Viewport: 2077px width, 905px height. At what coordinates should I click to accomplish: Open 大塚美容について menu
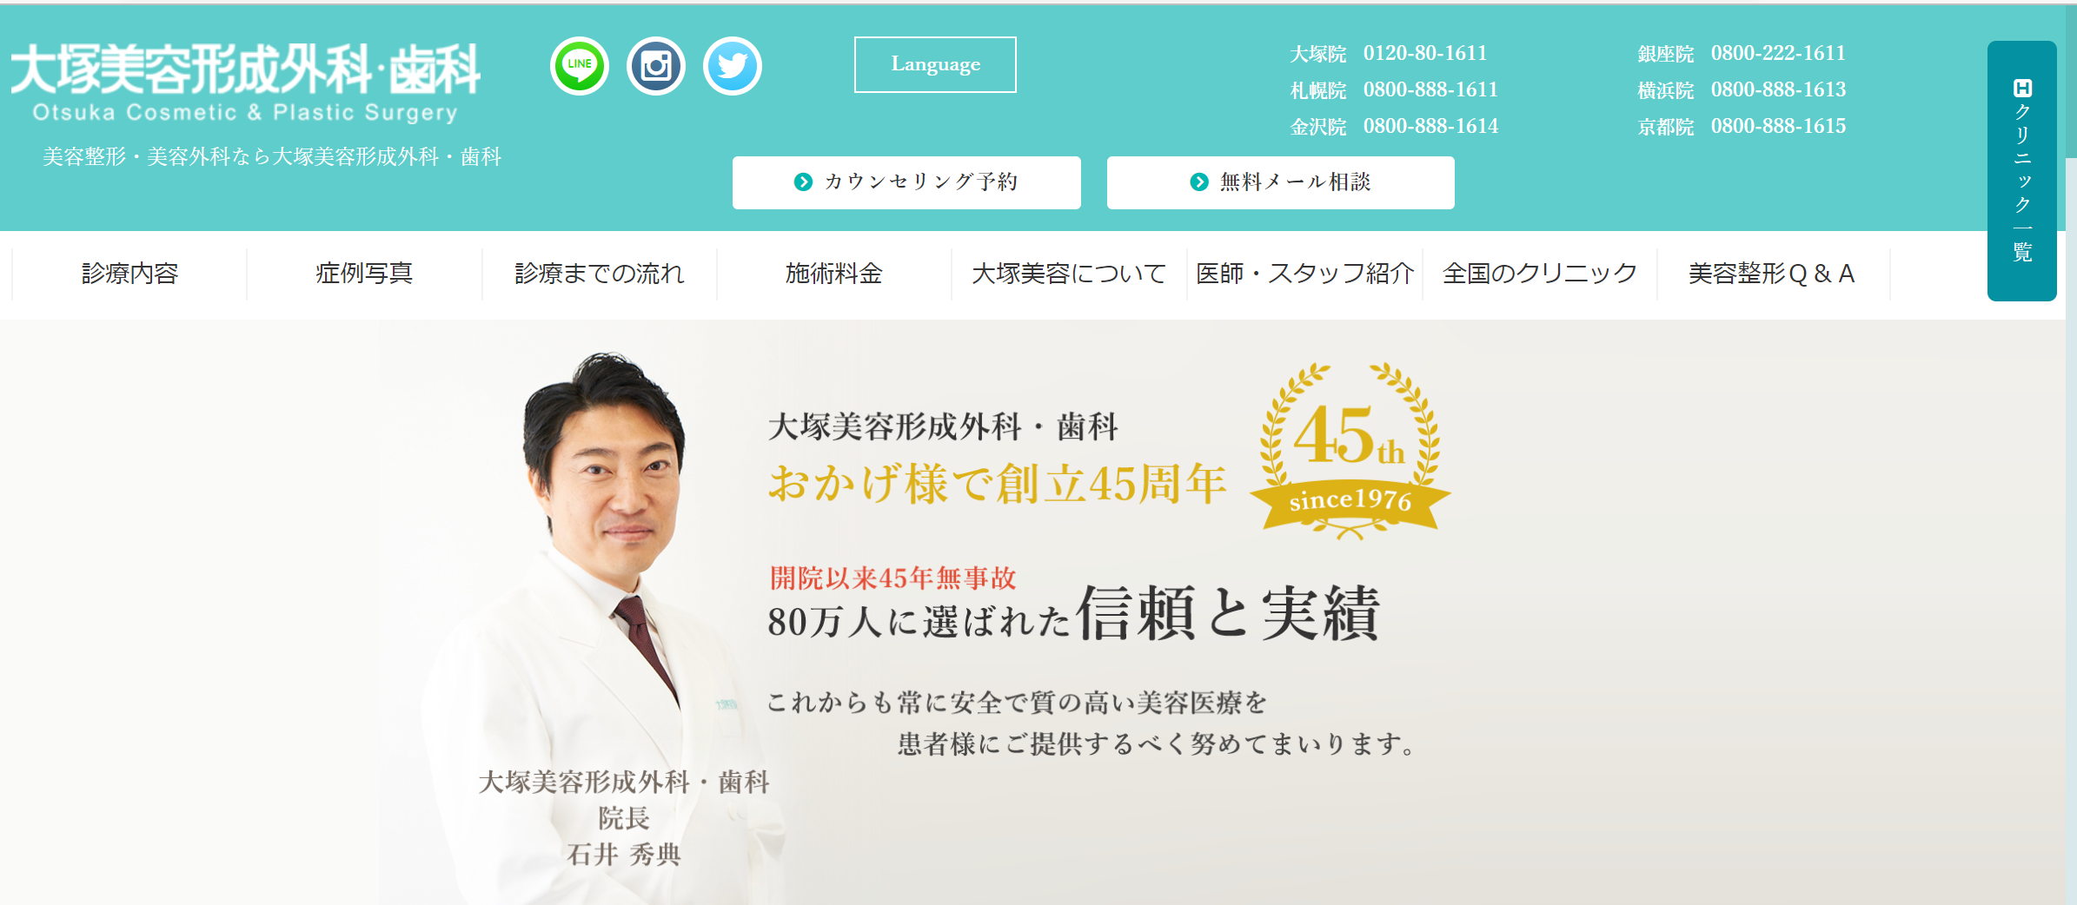[x=1069, y=274]
